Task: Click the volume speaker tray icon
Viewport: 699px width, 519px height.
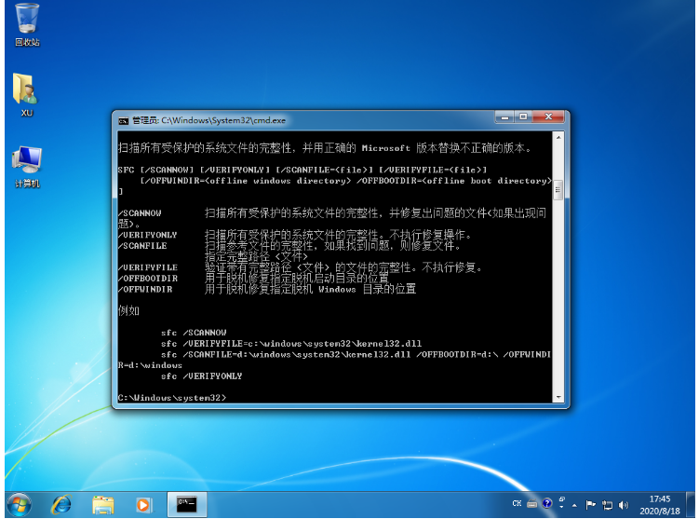Action: tap(622, 504)
